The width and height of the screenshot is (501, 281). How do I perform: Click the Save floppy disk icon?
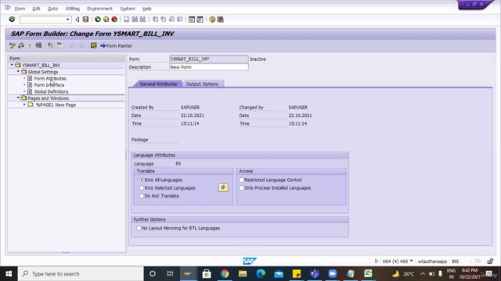(85, 20)
